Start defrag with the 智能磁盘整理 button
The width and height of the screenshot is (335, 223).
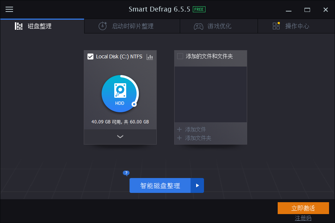click(160, 185)
